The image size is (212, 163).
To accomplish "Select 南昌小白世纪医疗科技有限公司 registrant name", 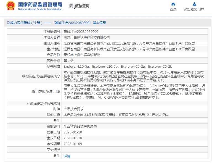I will click(x=87, y=38).
